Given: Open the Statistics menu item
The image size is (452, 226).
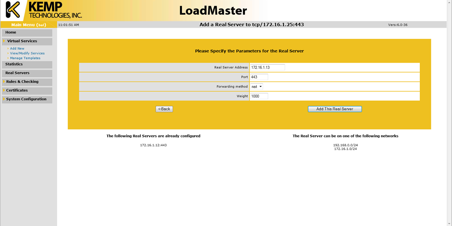Looking at the screenshot, I should [27, 64].
